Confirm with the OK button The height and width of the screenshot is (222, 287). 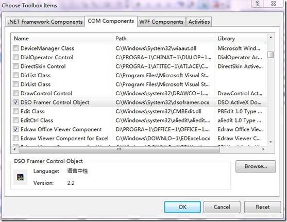[x=182, y=207]
